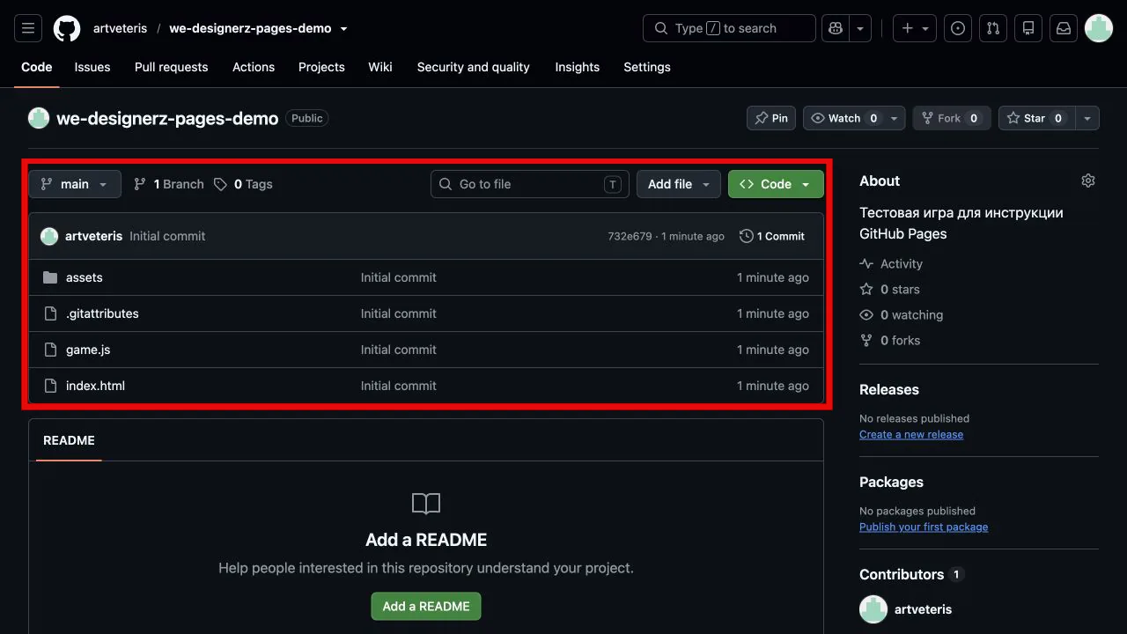Viewport: 1127px width, 634px height.
Task: Open the Insights tab
Action: (578, 67)
